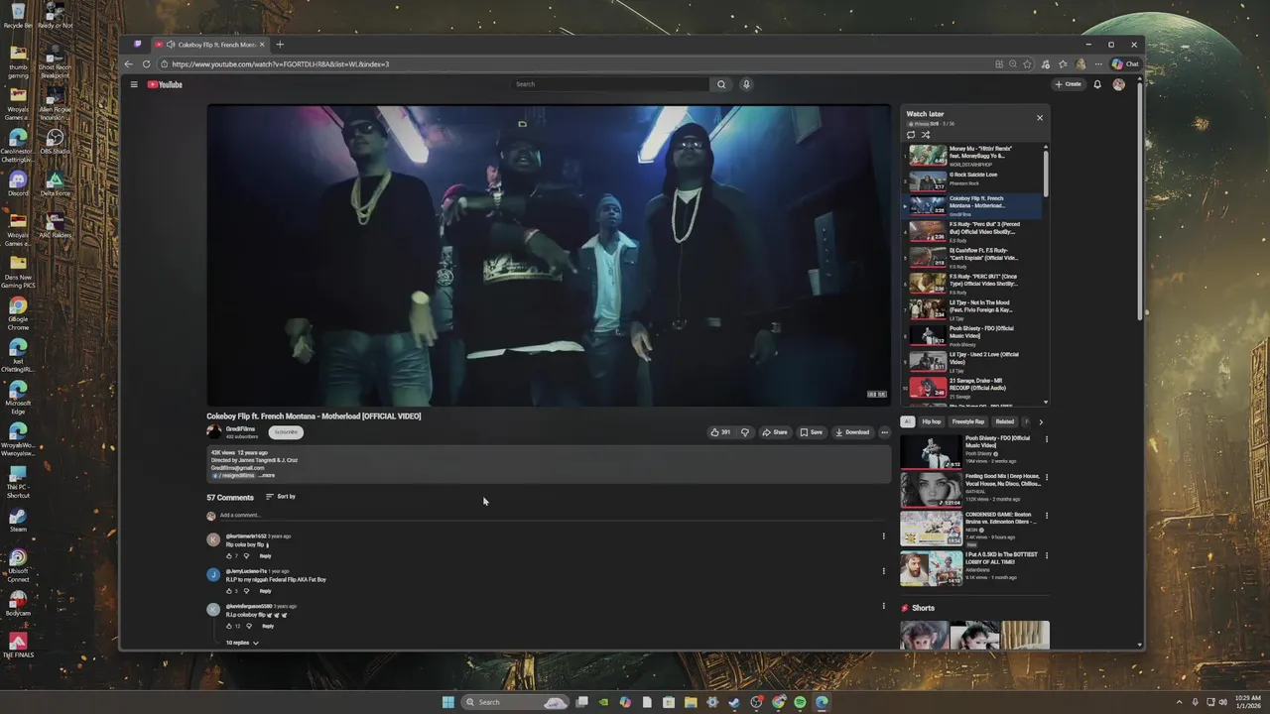This screenshot has width=1270, height=714.
Task: Expand description with '...more'
Action: 266,475
